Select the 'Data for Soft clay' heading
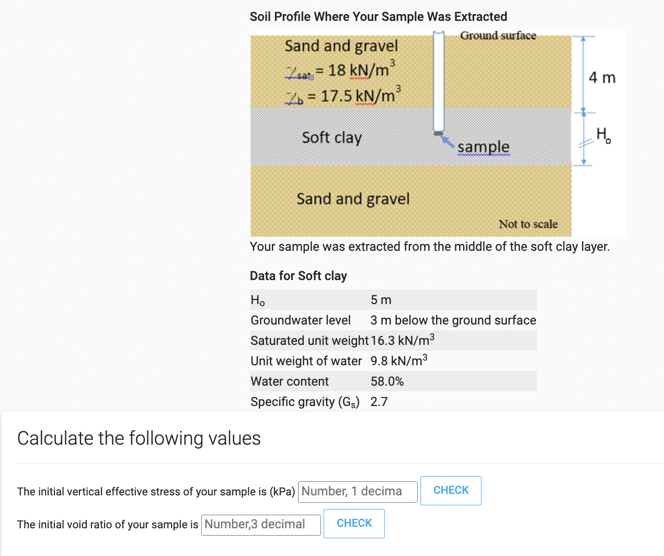 pos(298,275)
